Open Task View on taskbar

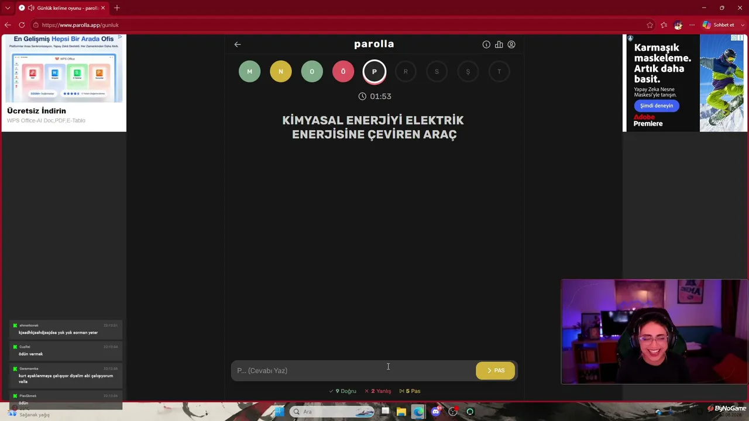(x=386, y=412)
